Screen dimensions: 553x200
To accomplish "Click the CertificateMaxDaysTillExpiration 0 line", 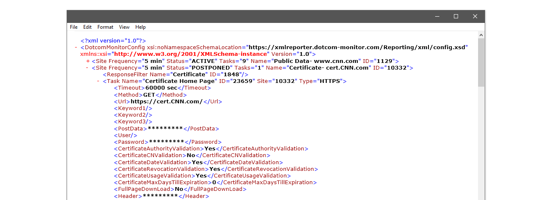I will 215,182.
